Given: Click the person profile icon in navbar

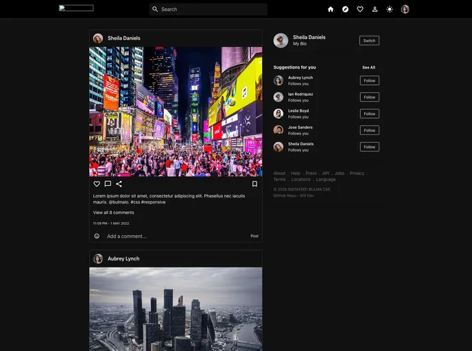Looking at the screenshot, I should [375, 10].
